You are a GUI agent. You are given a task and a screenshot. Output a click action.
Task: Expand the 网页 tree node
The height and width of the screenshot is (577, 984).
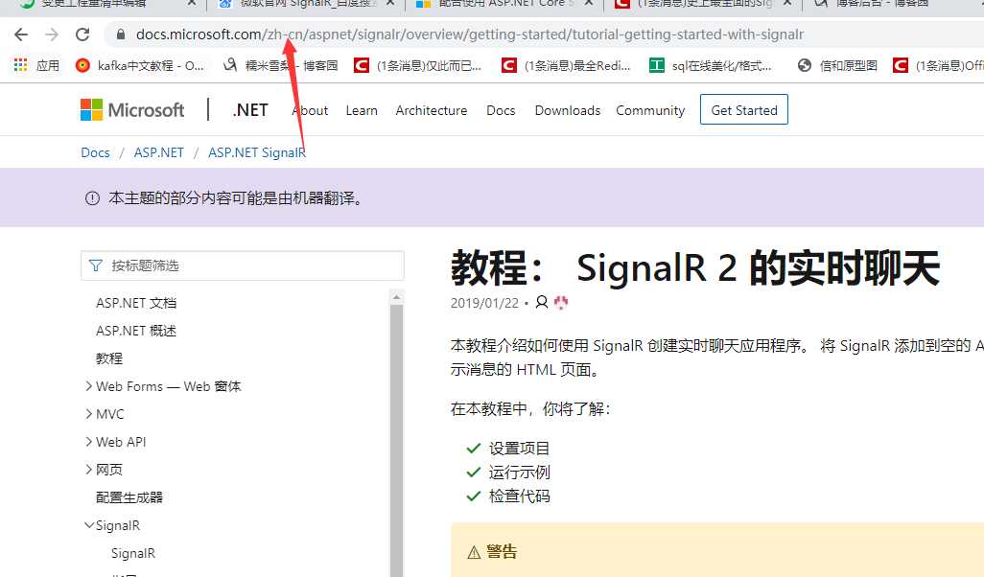(x=88, y=469)
